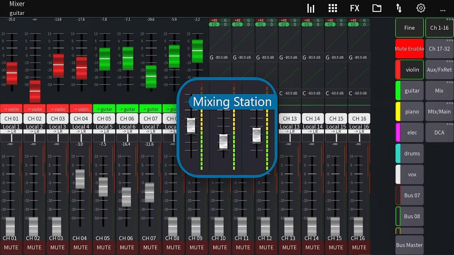
Task: Mute channel CH 16
Action: pyautogui.click(x=359, y=248)
